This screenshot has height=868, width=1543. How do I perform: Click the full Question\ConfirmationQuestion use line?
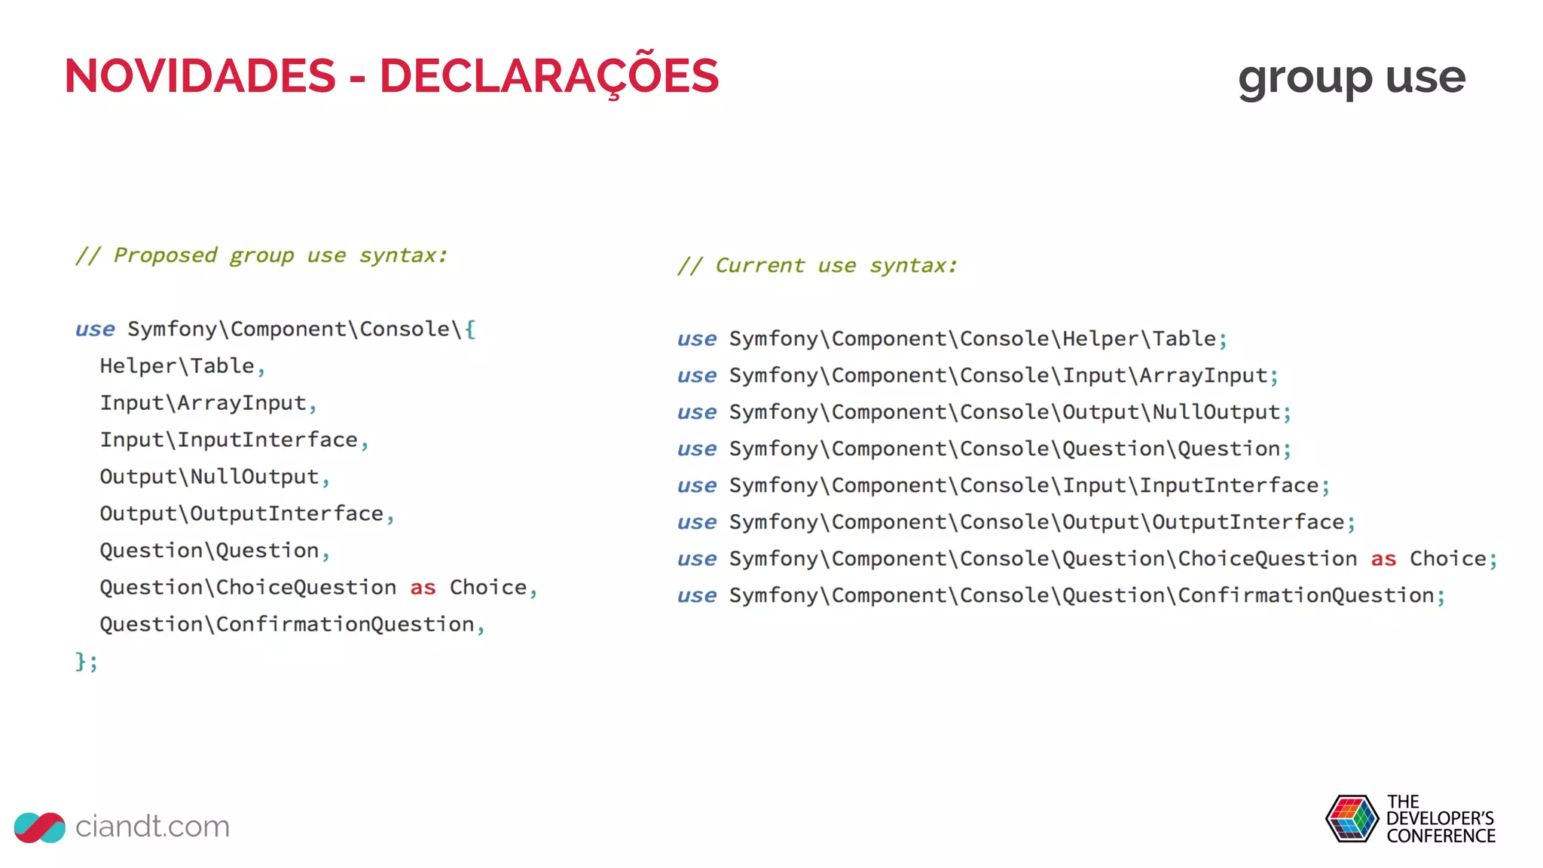point(1060,595)
